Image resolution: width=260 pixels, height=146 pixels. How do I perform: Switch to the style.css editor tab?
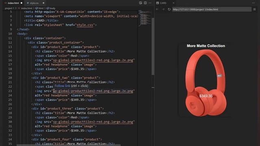point(34,3)
